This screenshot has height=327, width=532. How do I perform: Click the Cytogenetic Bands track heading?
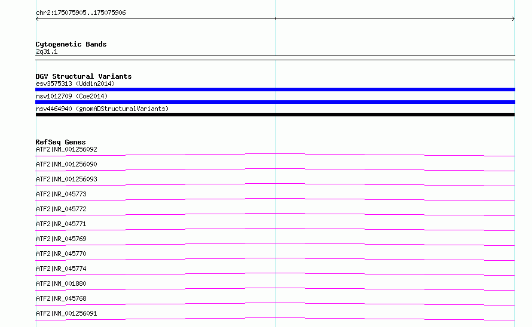(x=71, y=44)
